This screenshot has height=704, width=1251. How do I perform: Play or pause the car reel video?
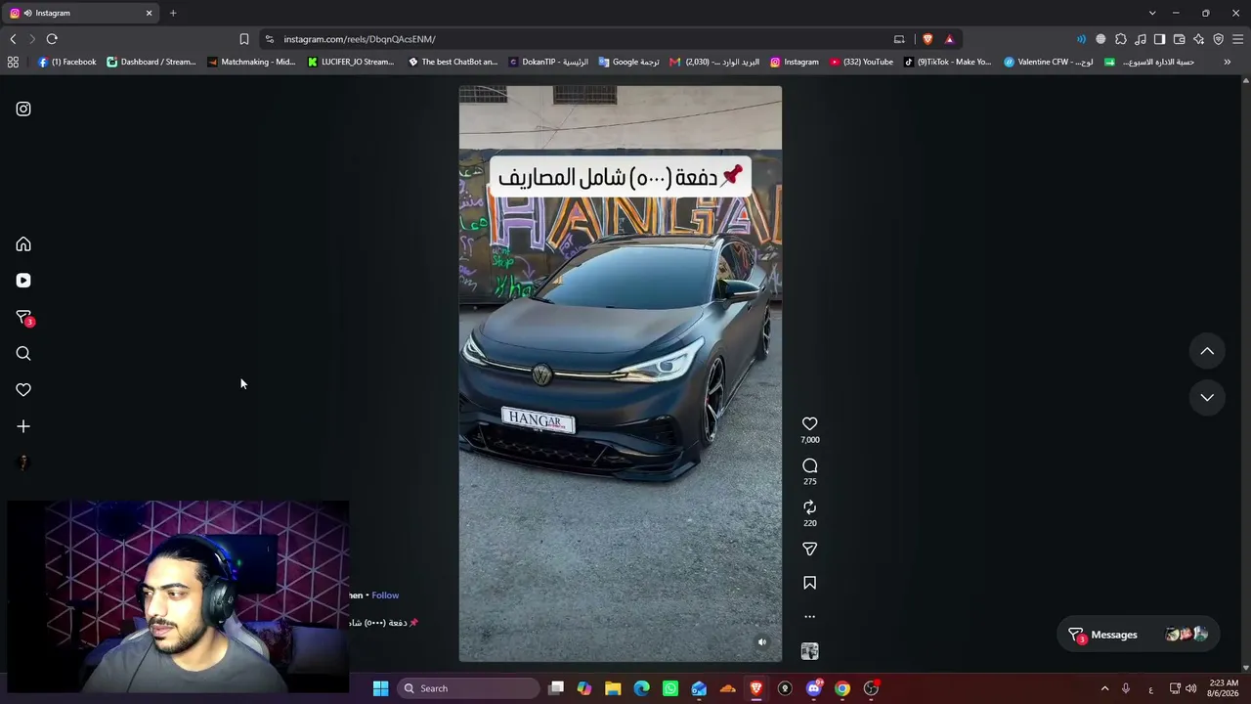(621, 374)
